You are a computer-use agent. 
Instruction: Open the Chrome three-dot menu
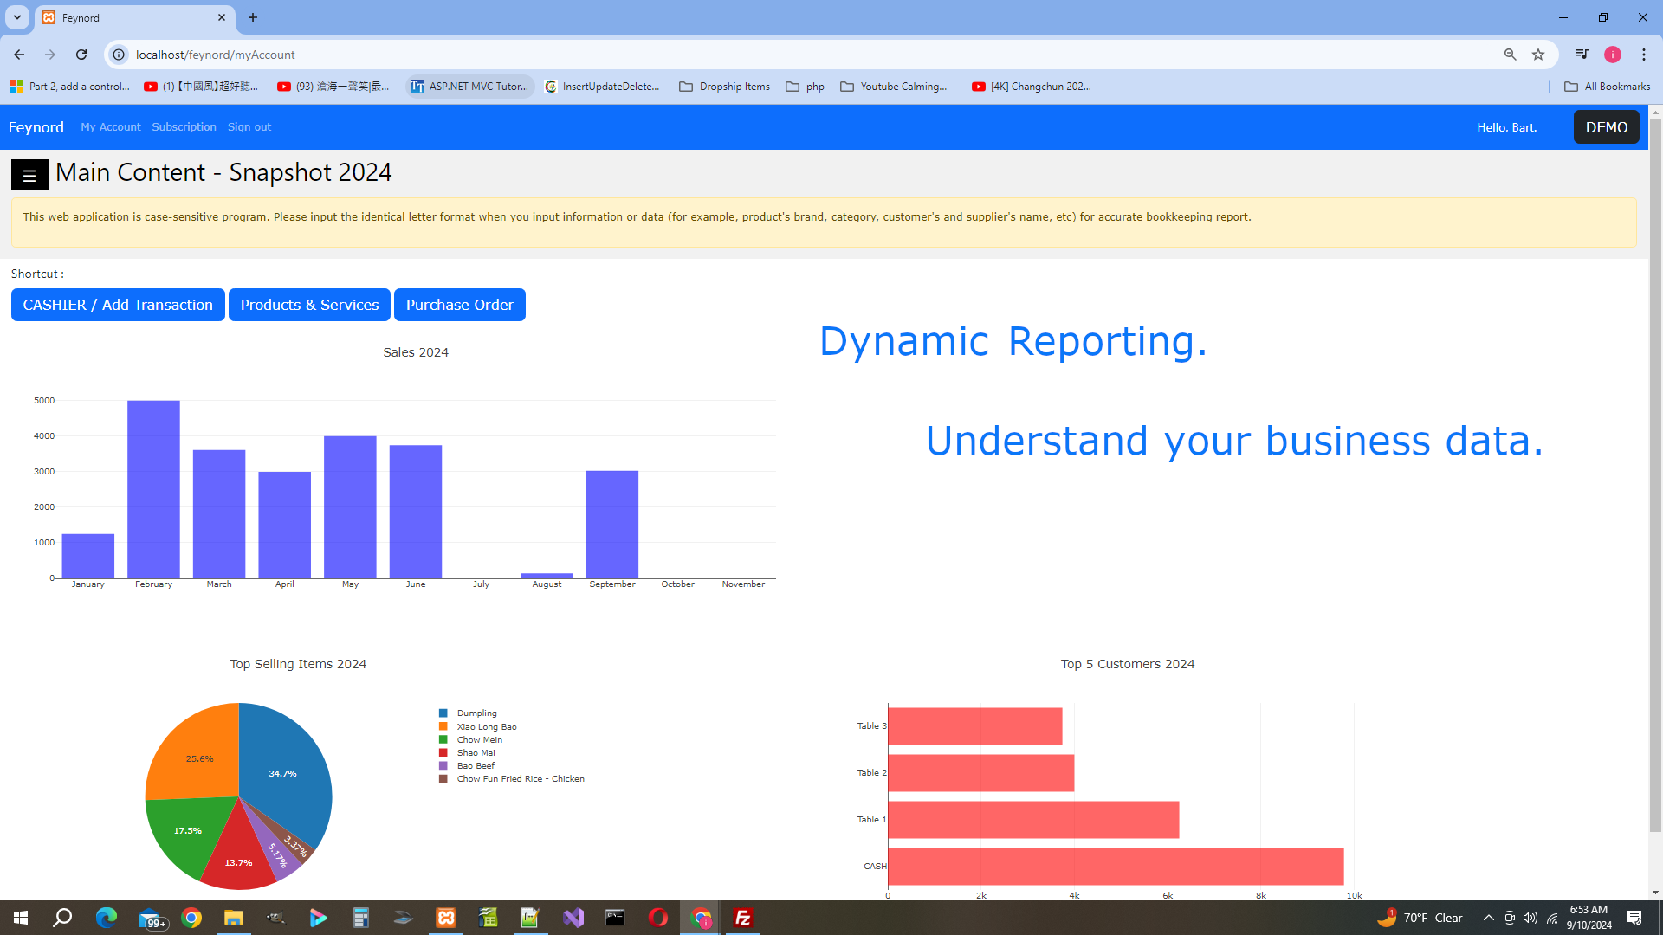pos(1644,55)
